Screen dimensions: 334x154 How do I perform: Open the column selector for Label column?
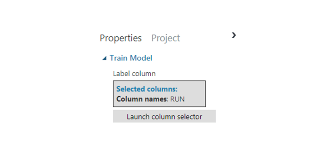click(x=164, y=117)
